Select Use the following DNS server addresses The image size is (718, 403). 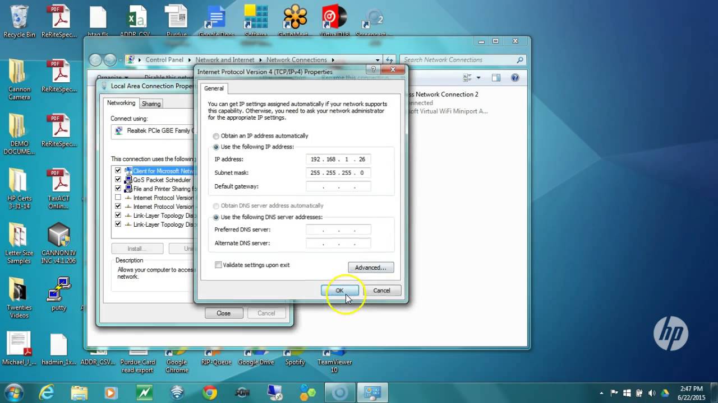point(216,217)
